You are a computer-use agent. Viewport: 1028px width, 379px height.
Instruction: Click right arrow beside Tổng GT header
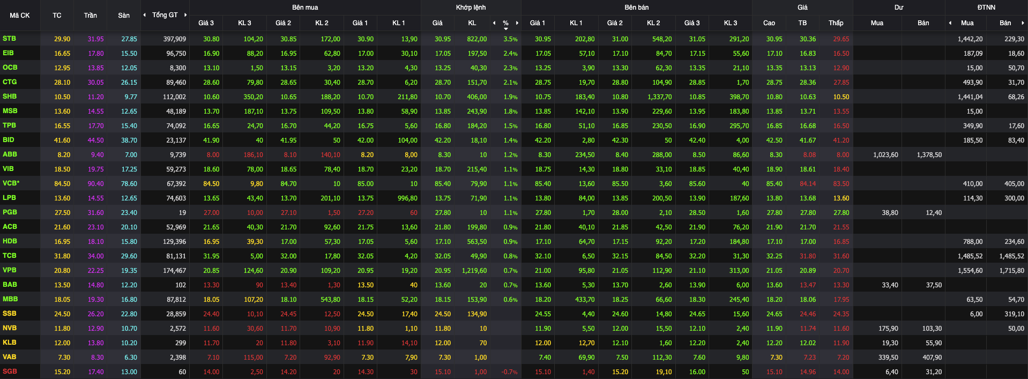(x=185, y=15)
